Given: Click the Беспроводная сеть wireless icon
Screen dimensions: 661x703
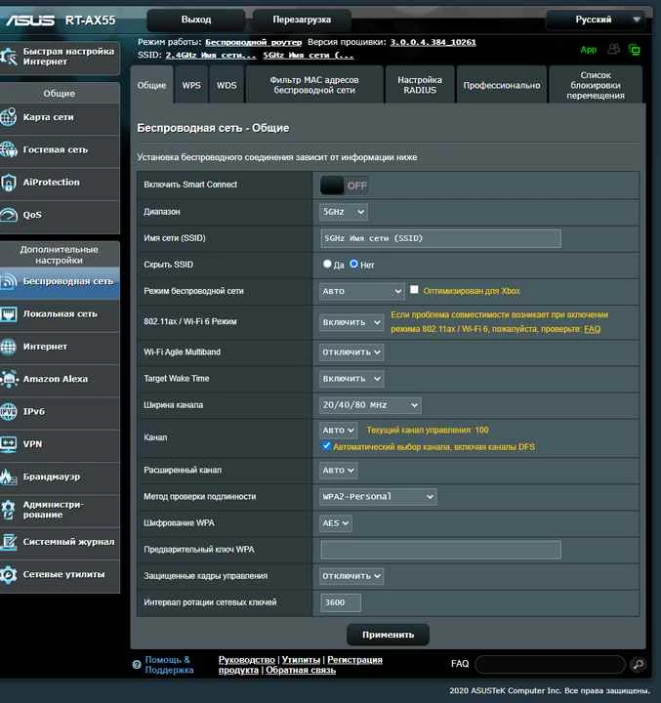Looking at the screenshot, I should point(8,281).
